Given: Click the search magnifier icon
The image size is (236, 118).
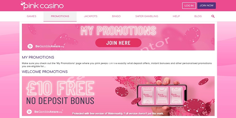Looking at the screenshot, I should pos(213,16).
